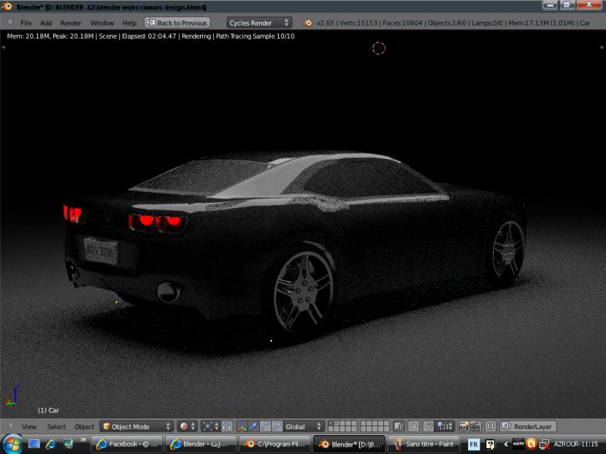Switch to the Facebook taskbar window
606x454 pixels.
coord(127,444)
